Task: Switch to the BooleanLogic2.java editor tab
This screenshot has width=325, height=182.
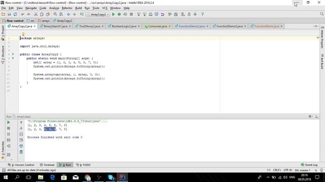Action: pyautogui.click(x=124, y=26)
